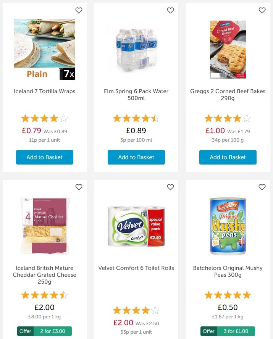Add Elm Spring 6 Pack Water to basket
273x339 pixels.
coord(136,157)
